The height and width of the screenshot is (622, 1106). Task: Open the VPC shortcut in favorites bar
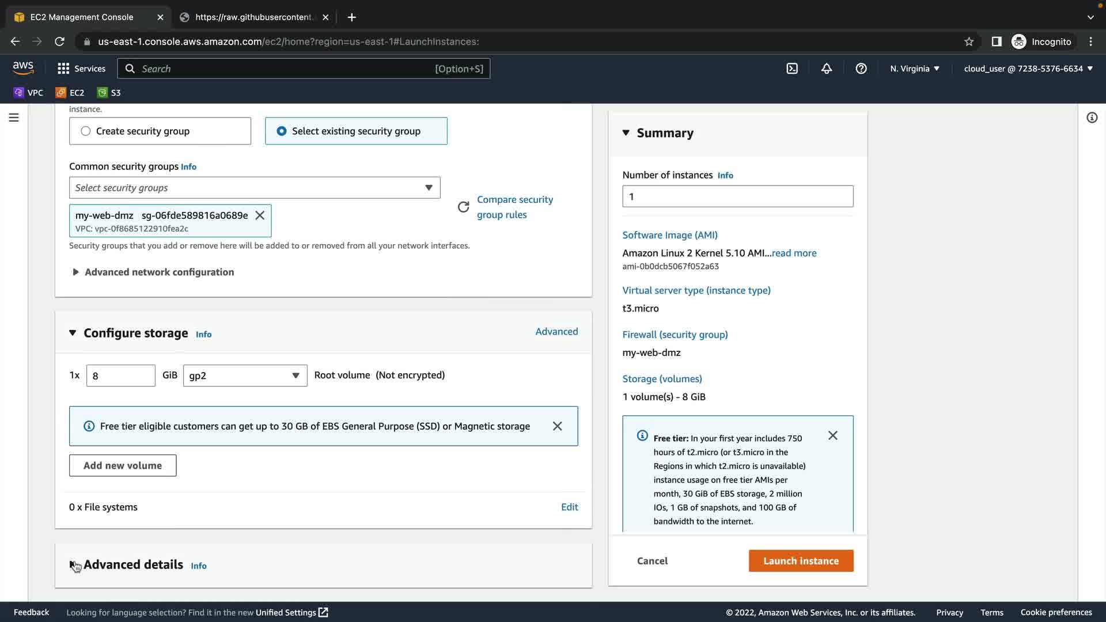[x=28, y=93]
